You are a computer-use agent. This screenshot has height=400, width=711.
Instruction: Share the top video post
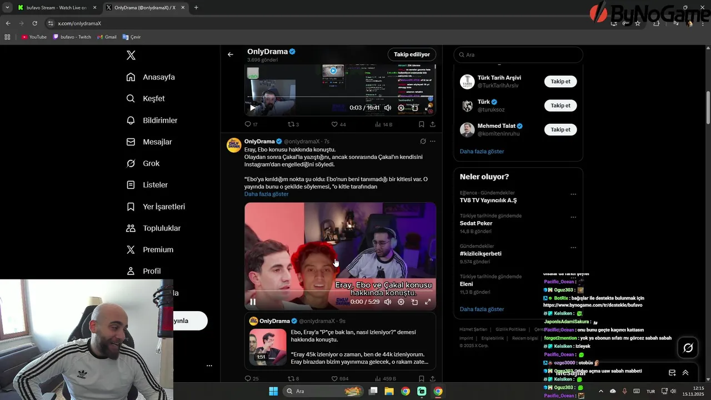point(433,124)
